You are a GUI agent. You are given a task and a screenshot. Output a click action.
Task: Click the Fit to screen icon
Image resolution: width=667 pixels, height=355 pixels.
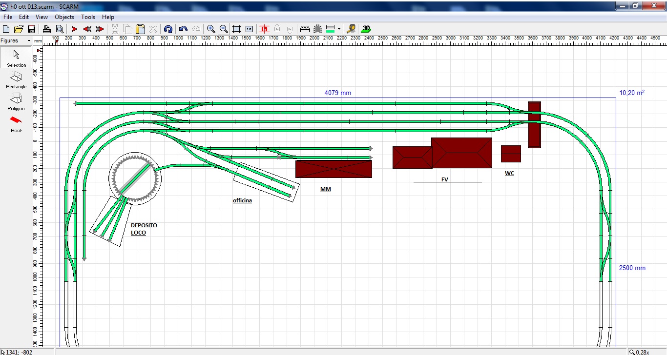236,29
